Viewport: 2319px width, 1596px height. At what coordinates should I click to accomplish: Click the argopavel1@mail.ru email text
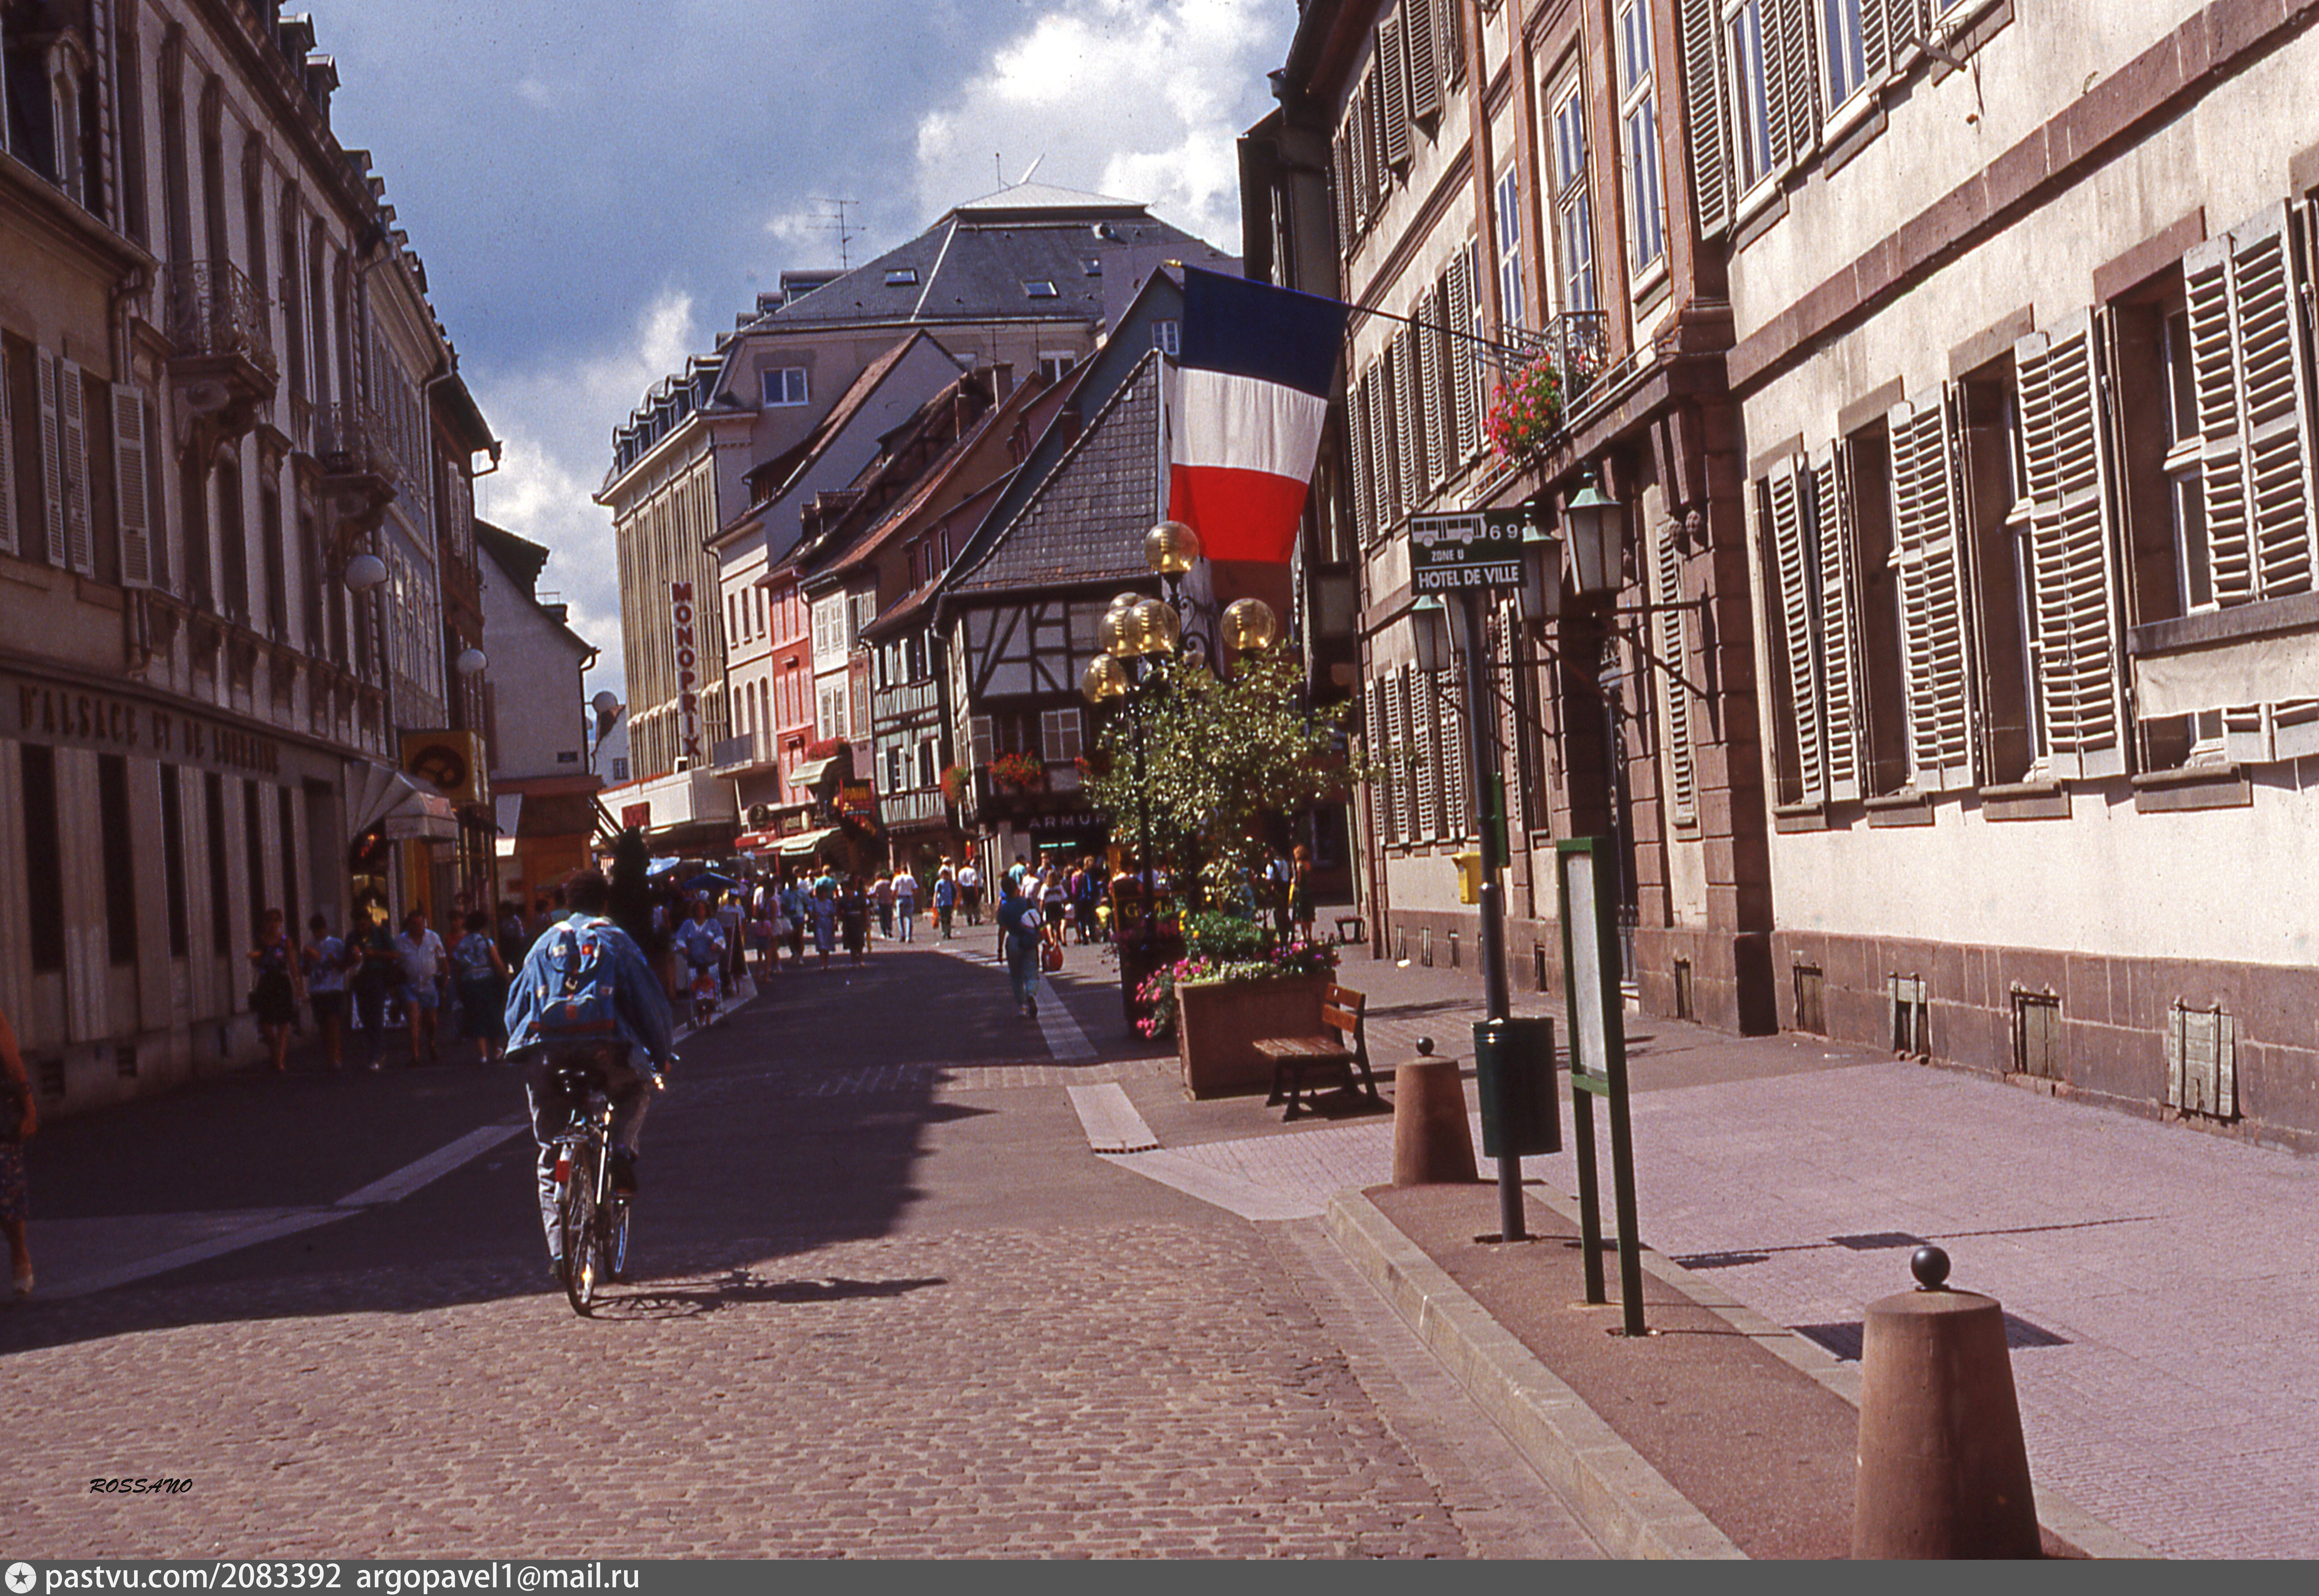coord(497,1578)
